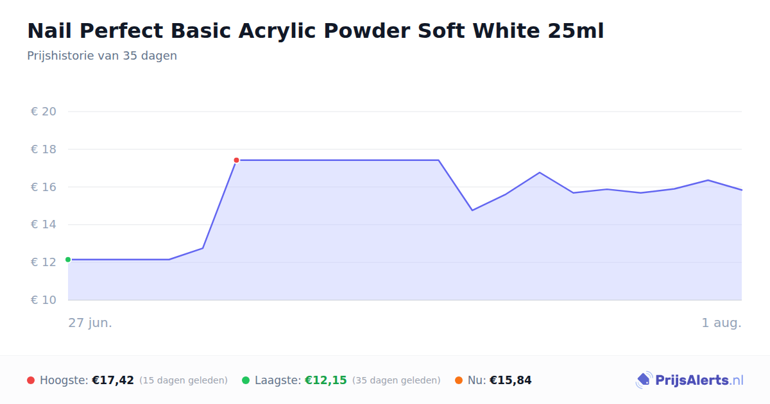Click the red dot beside Hoogste
This screenshot has width=770, height=404.
click(x=31, y=380)
